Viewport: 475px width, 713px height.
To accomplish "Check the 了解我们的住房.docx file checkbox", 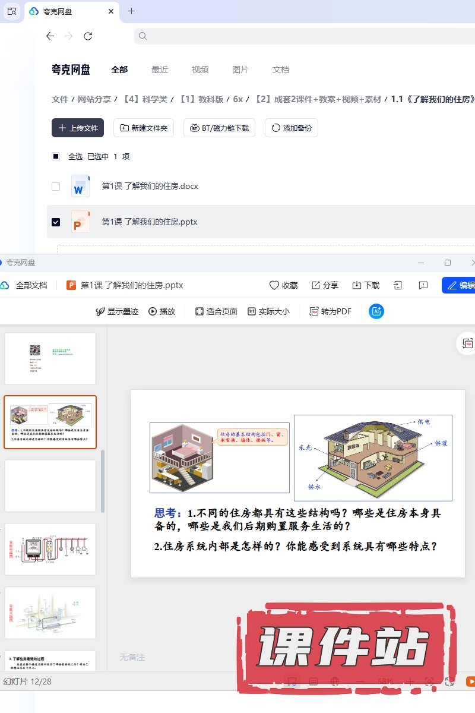I will (x=56, y=187).
